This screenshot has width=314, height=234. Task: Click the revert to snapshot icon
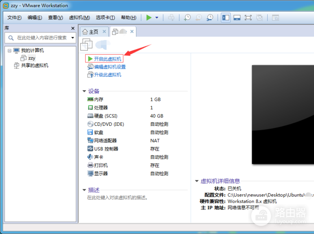tap(198, 18)
